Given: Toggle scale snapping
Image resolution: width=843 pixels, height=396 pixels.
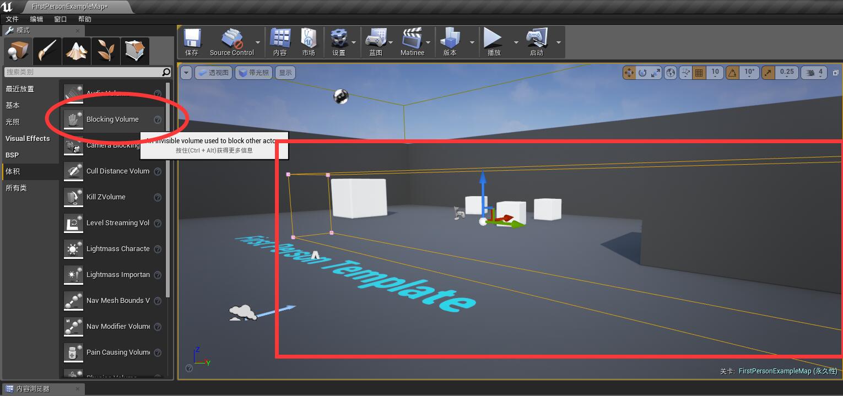Looking at the screenshot, I should click(x=769, y=72).
